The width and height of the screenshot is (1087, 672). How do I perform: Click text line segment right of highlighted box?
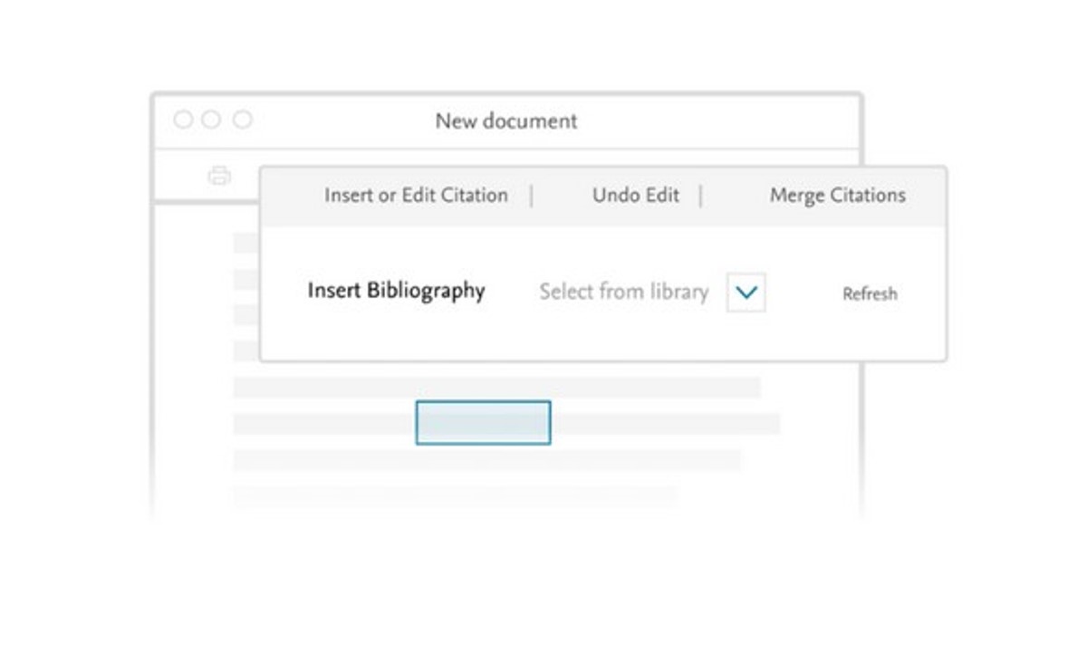pos(665,424)
